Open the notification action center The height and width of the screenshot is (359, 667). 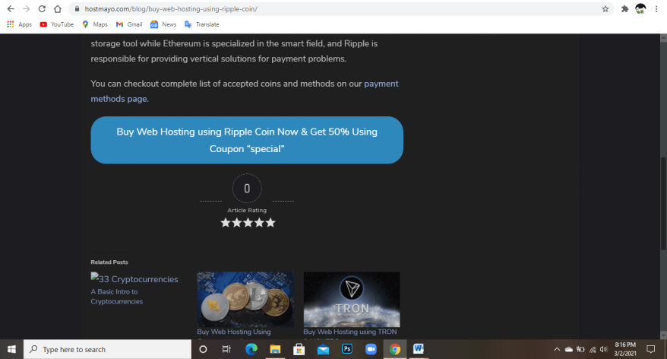[651, 349]
